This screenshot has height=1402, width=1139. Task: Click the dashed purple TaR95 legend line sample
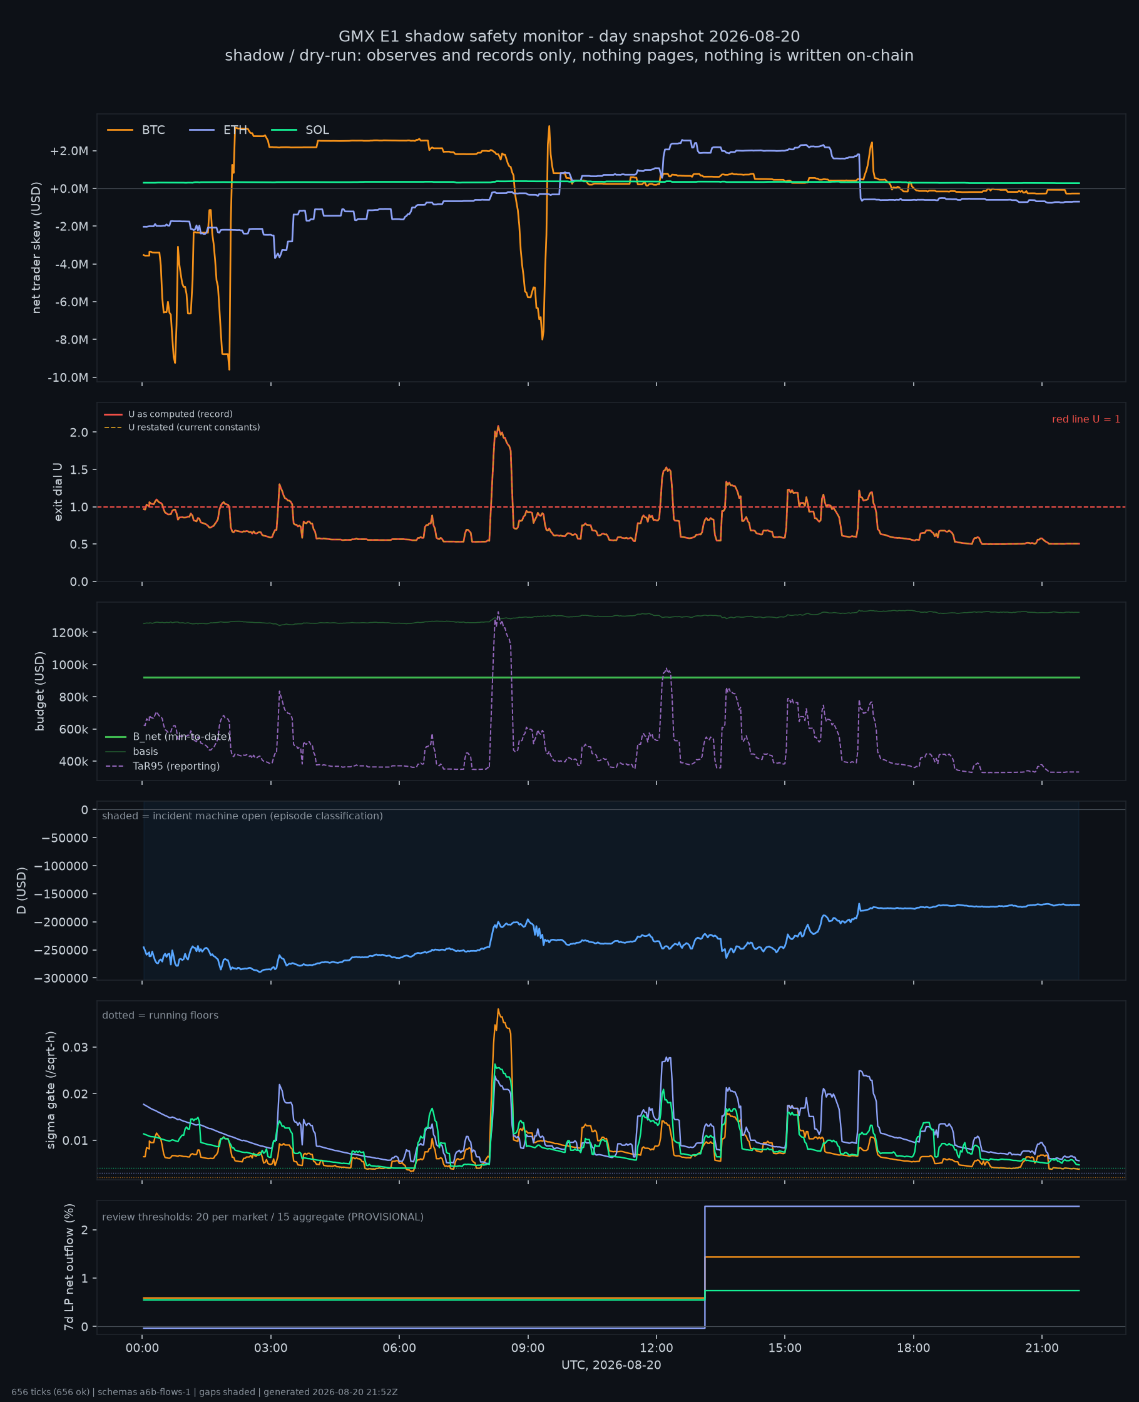click(116, 766)
